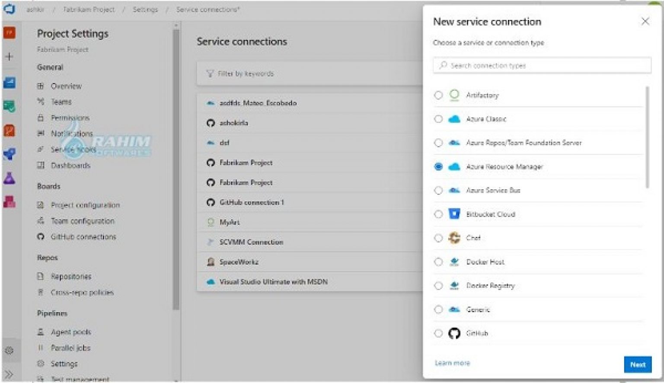Close the New service connection panel

[x=645, y=21]
